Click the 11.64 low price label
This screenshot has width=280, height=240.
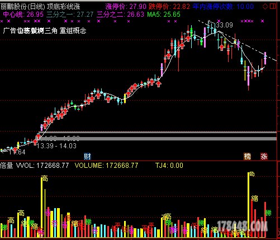point(17,152)
